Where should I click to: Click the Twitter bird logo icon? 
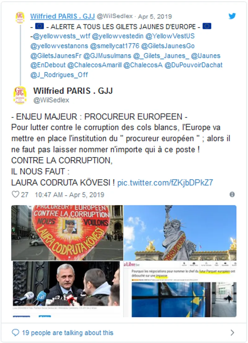(x=232, y=16)
